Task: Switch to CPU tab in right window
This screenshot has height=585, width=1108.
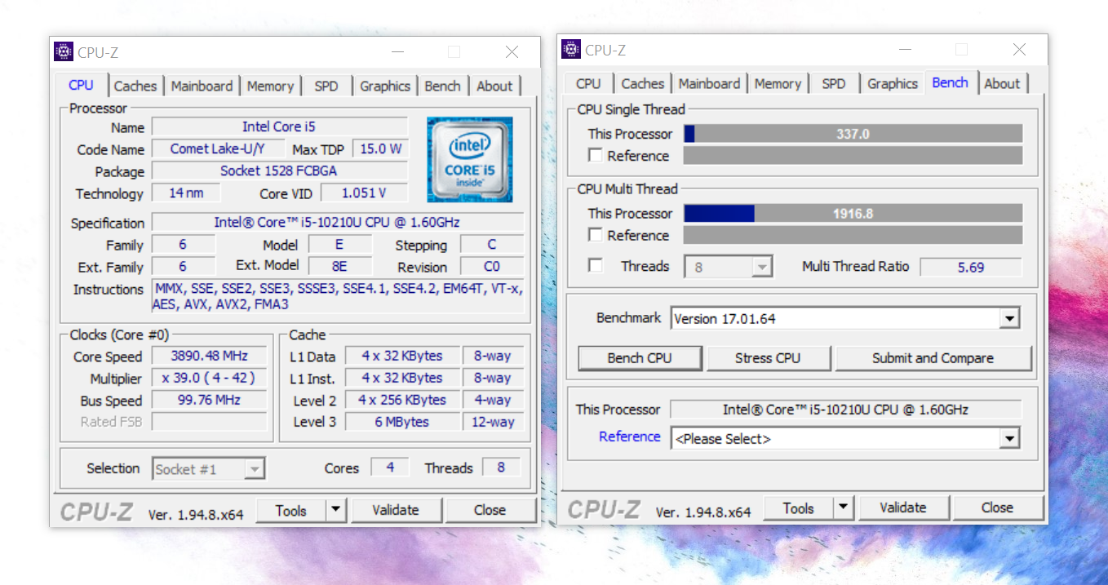Action: 588,84
